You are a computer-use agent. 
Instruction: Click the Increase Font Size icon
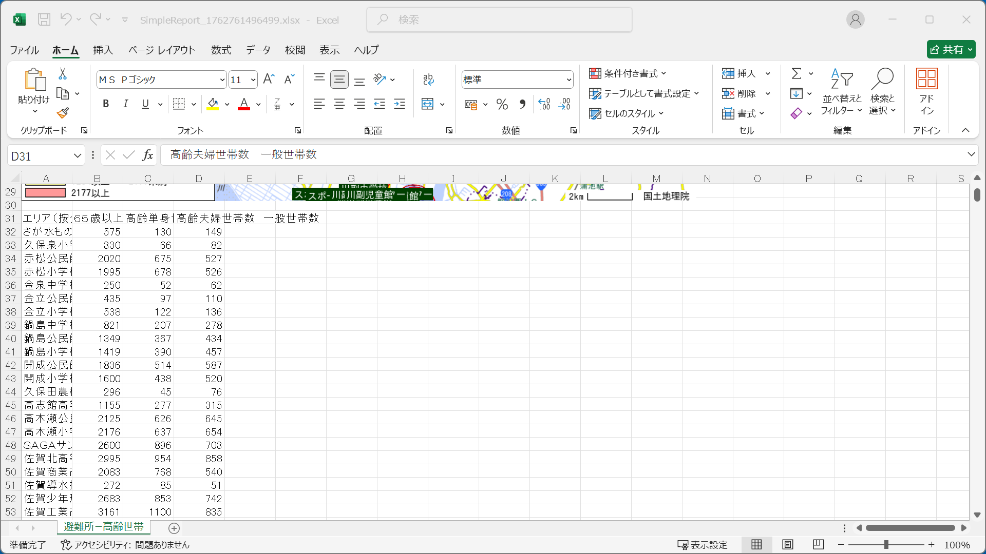(269, 79)
